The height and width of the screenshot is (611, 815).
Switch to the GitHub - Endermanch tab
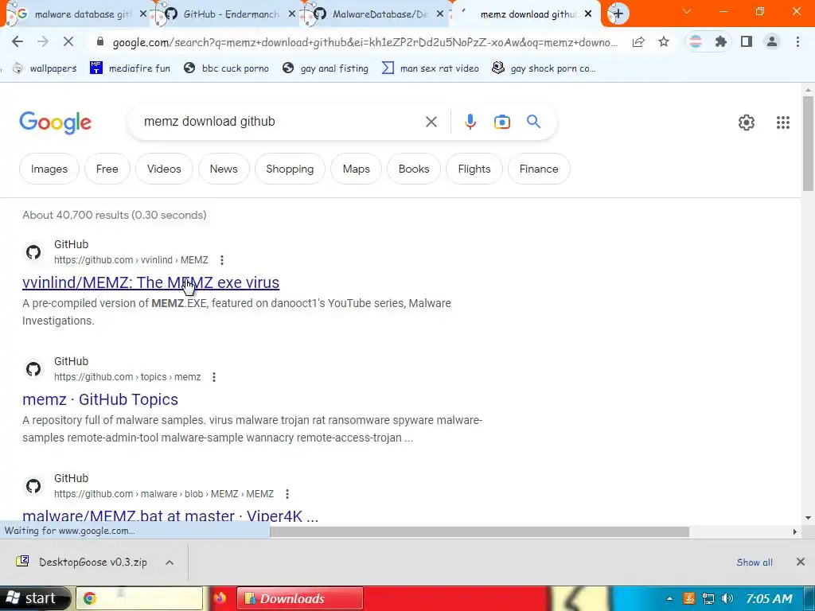pos(225,14)
